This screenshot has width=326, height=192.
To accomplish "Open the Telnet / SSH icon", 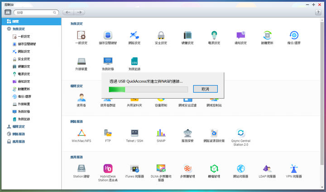I will point(134,133).
